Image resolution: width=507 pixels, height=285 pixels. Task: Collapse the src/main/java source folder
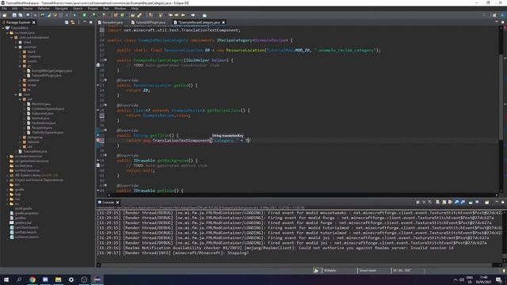point(8,32)
